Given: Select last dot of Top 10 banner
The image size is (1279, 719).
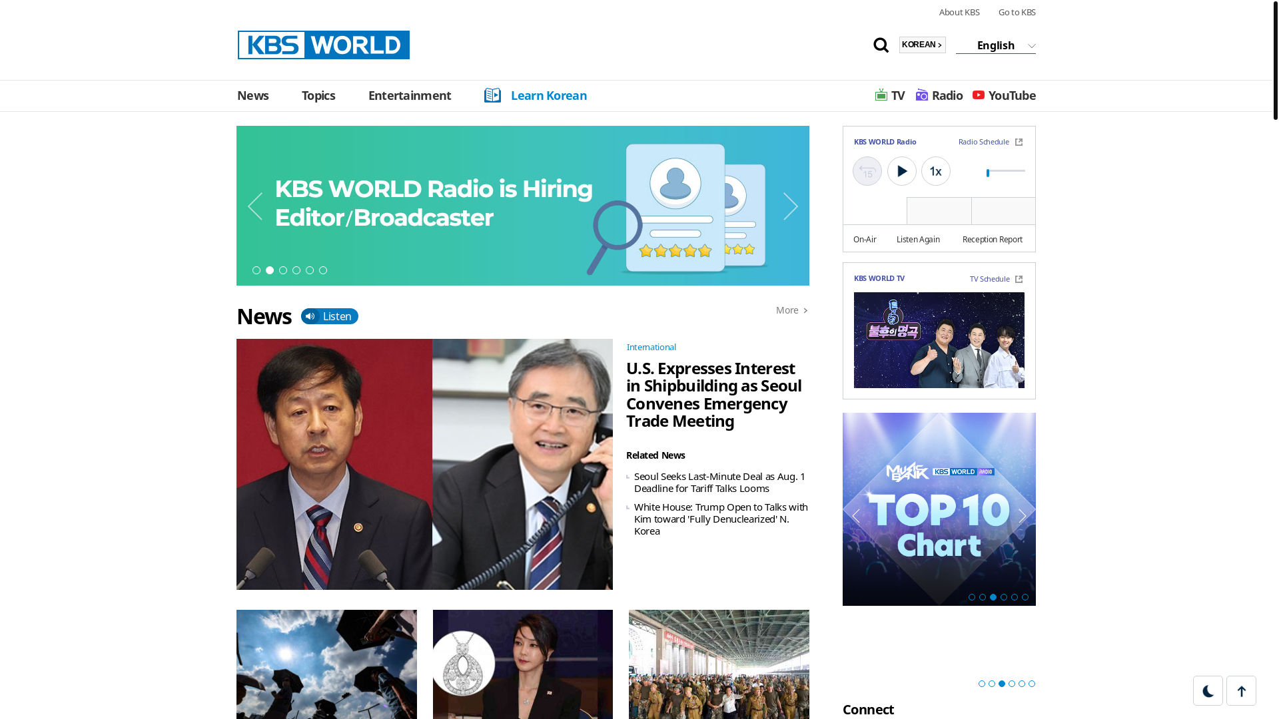Looking at the screenshot, I should (x=1025, y=597).
